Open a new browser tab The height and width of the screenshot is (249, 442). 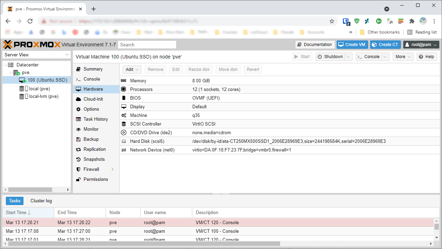(x=94, y=9)
